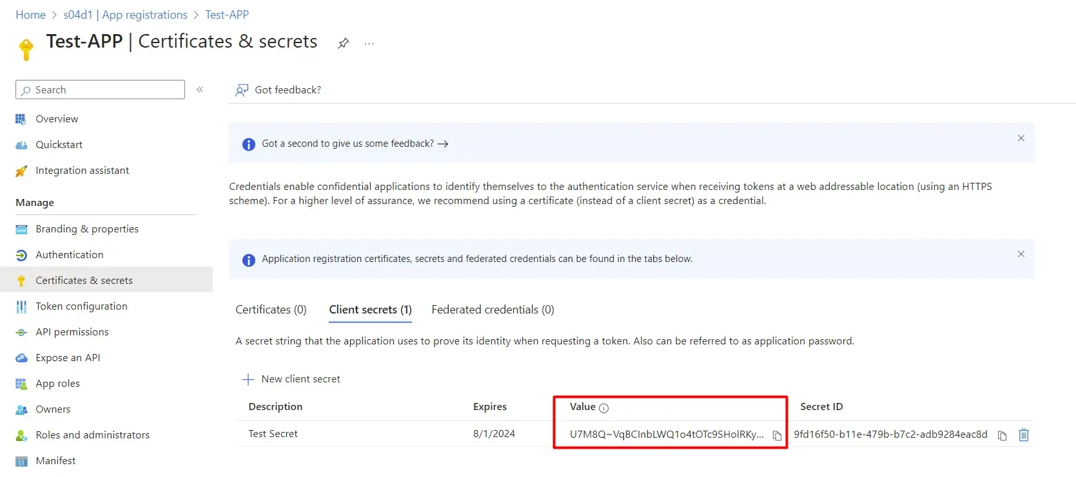This screenshot has height=477, width=1076.
Task: Click the Secret ID column header
Action: point(821,407)
